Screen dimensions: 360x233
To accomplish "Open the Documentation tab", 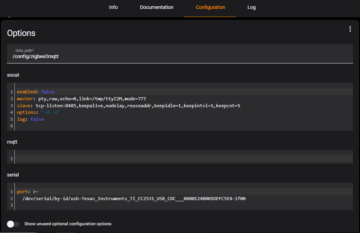I will point(157,7).
